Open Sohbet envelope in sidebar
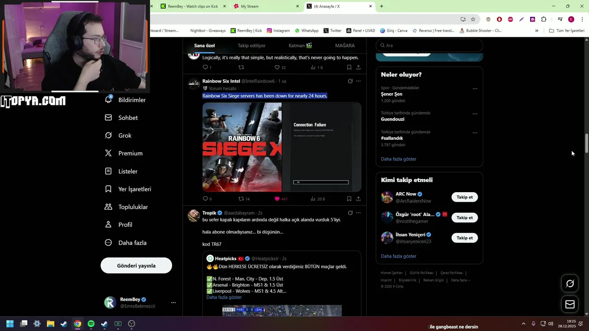589x331 pixels. [109, 118]
